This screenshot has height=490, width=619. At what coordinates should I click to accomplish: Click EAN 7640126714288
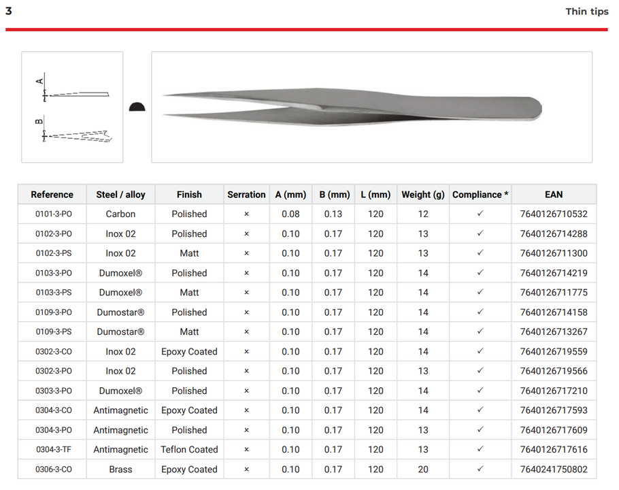(x=554, y=233)
